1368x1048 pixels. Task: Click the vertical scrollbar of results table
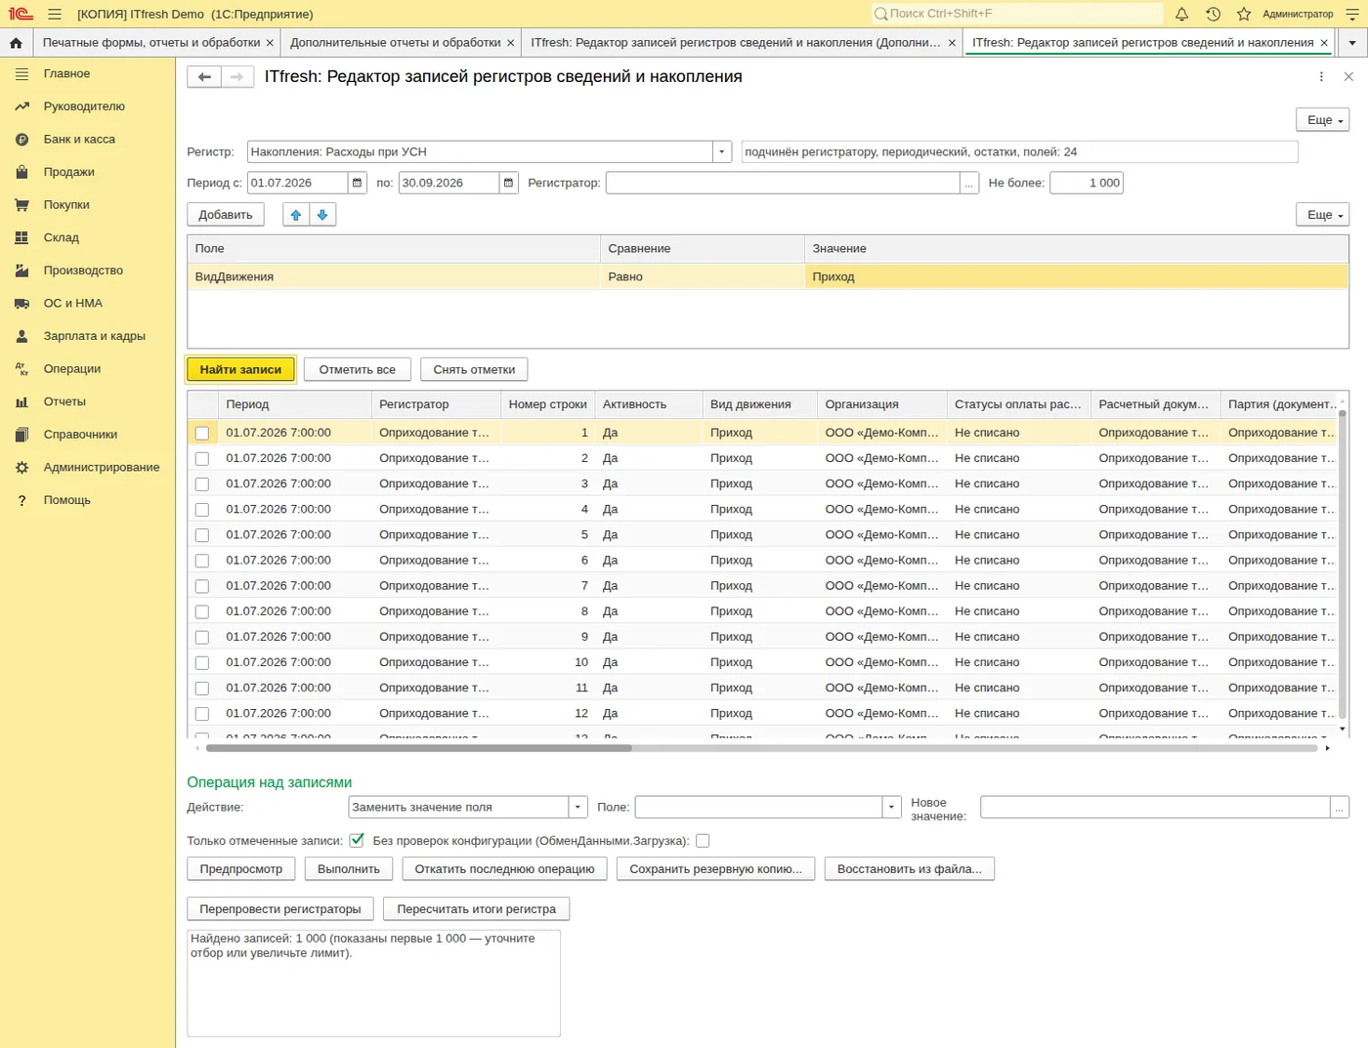pos(1343,565)
